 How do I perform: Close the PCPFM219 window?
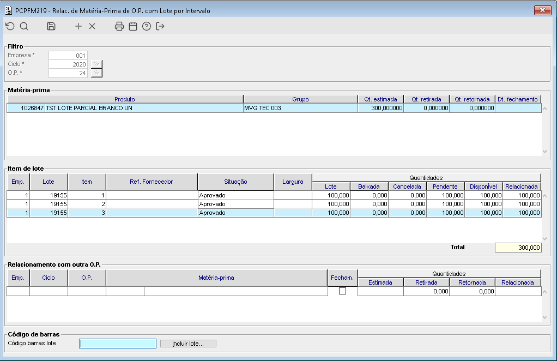click(x=542, y=10)
